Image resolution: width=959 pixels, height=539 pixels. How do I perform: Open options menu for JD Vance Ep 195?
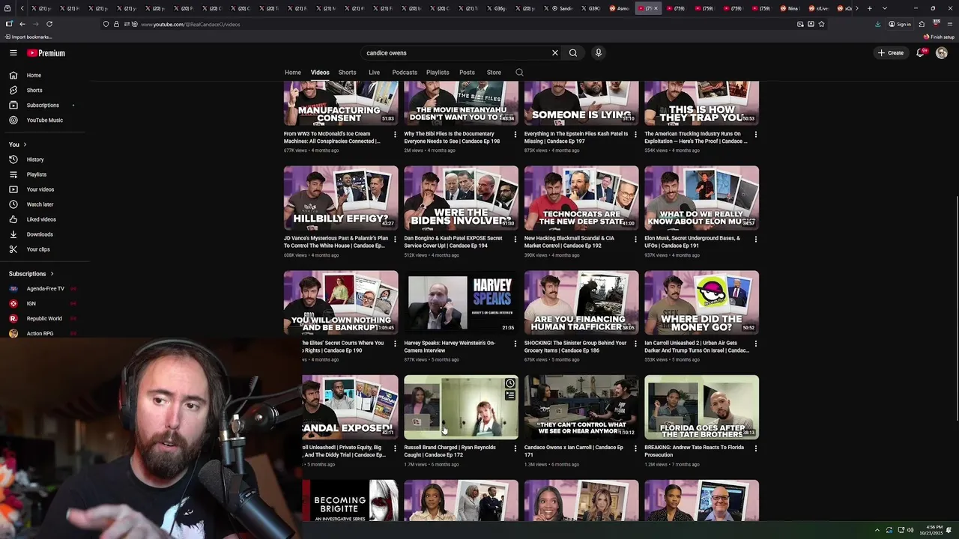tap(395, 240)
